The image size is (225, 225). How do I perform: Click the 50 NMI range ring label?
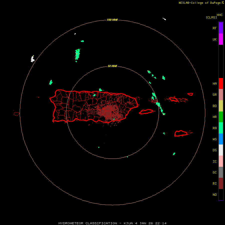pos(112,66)
